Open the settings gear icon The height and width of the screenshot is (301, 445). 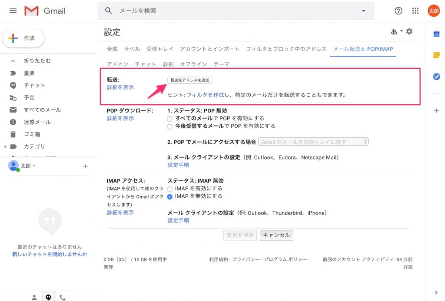click(409, 32)
